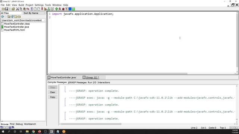
Task: Click the cascade windows icon at bottom-left
Action: point(13,128)
